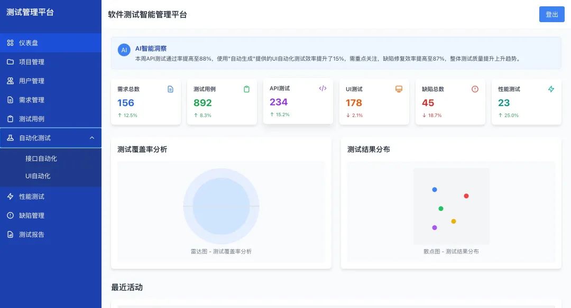Click the API测试 value 234

[x=279, y=102]
